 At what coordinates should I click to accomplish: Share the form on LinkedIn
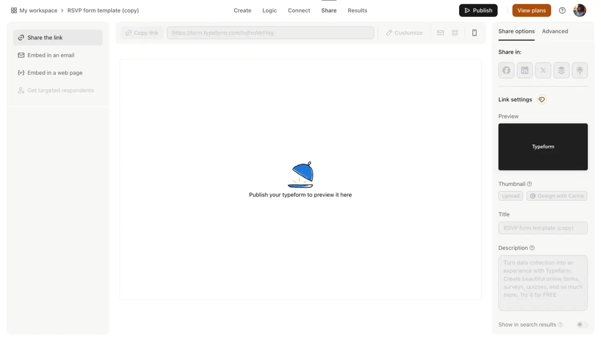[x=525, y=70]
